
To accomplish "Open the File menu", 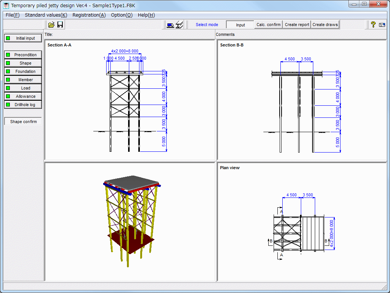I will coord(12,15).
